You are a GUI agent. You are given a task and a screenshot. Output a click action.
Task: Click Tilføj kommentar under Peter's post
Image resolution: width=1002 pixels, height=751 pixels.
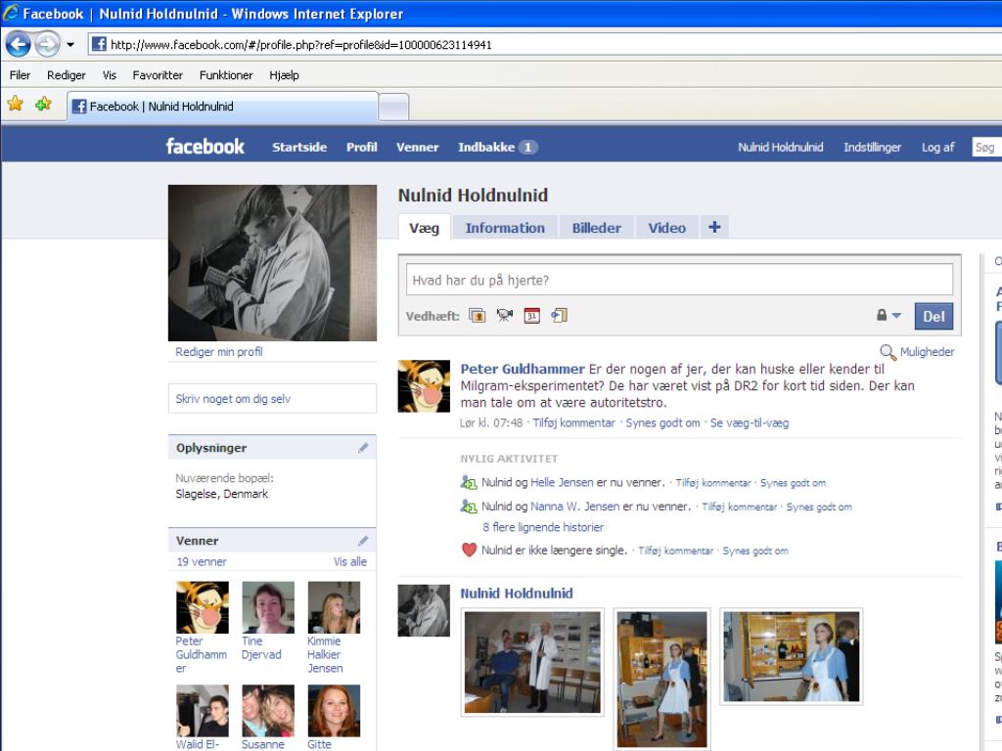coord(573,422)
